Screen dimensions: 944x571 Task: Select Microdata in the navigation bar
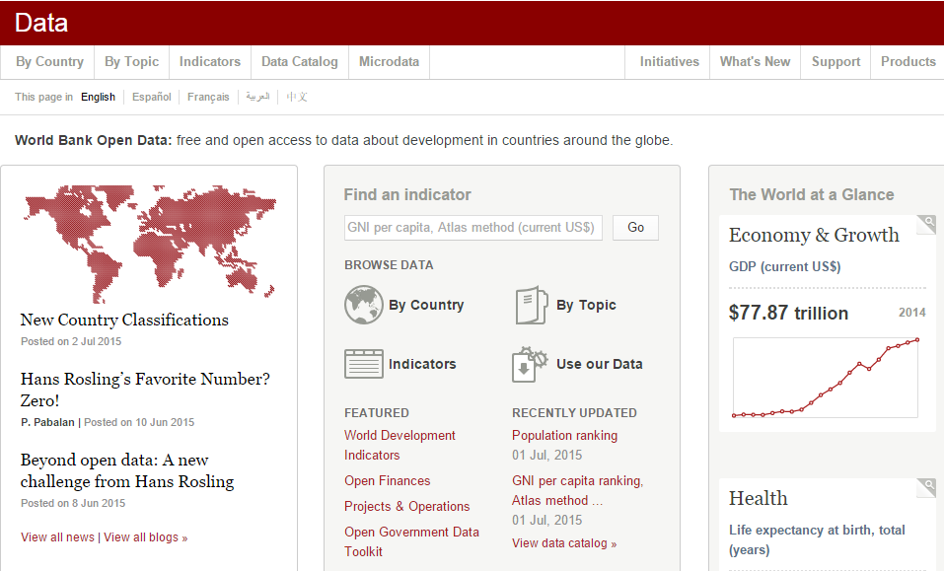(x=389, y=61)
